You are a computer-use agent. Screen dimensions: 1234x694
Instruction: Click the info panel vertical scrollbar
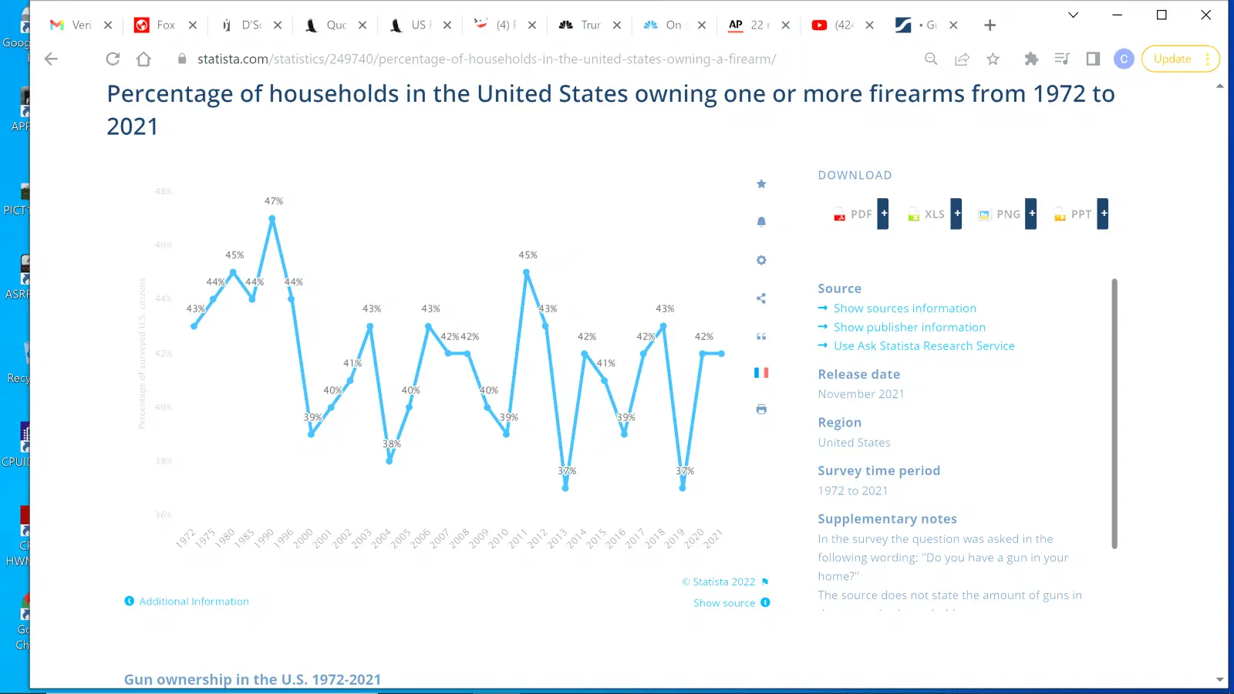click(1114, 413)
